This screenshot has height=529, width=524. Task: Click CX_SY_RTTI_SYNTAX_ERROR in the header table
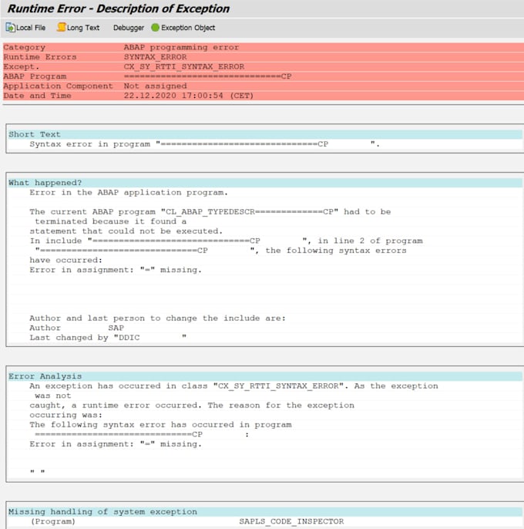(184, 67)
